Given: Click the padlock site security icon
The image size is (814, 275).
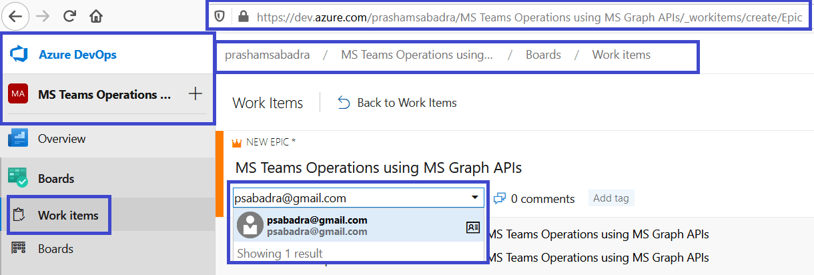Looking at the screenshot, I should [242, 17].
